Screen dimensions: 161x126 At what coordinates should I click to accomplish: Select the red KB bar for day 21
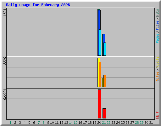coord(104,113)
